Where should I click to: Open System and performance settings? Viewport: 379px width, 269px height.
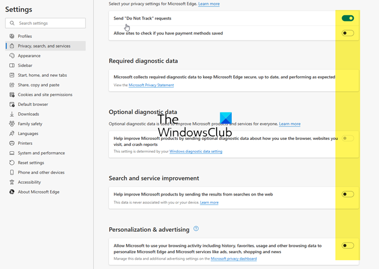(45, 153)
